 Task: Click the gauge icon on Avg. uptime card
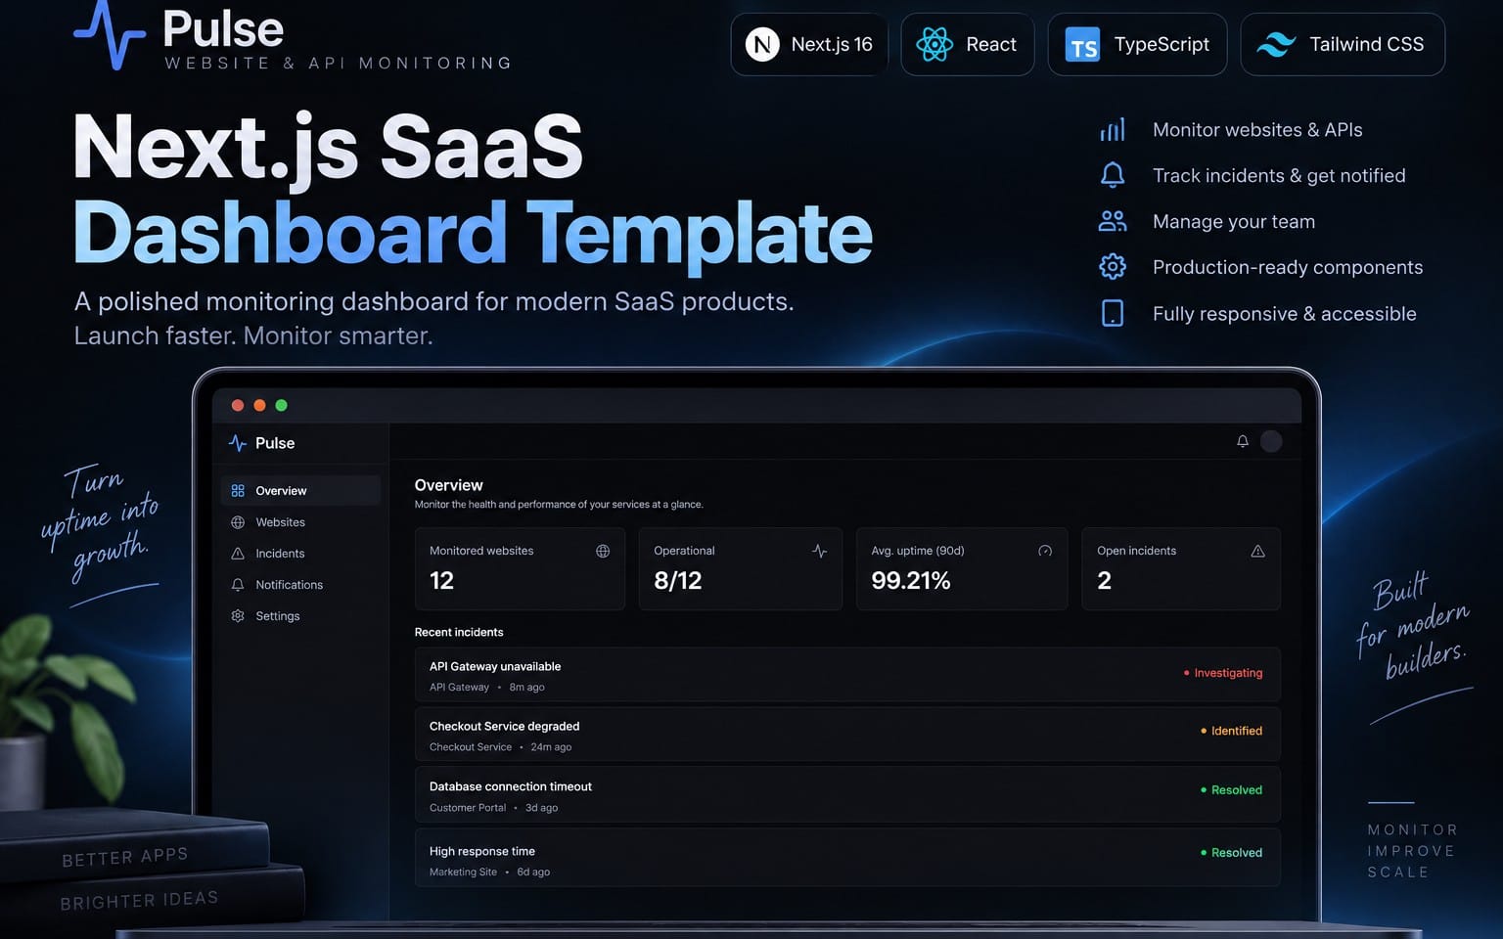coord(1045,552)
